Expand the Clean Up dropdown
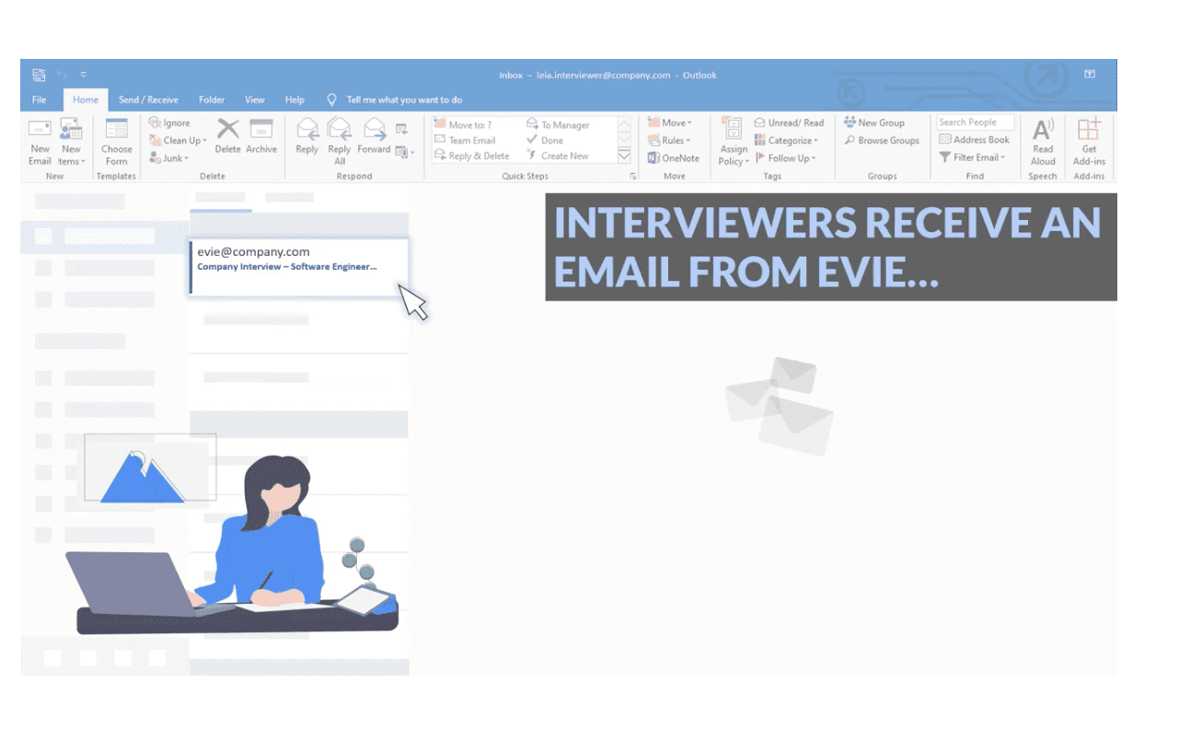The width and height of the screenshot is (1202, 729). [x=179, y=140]
